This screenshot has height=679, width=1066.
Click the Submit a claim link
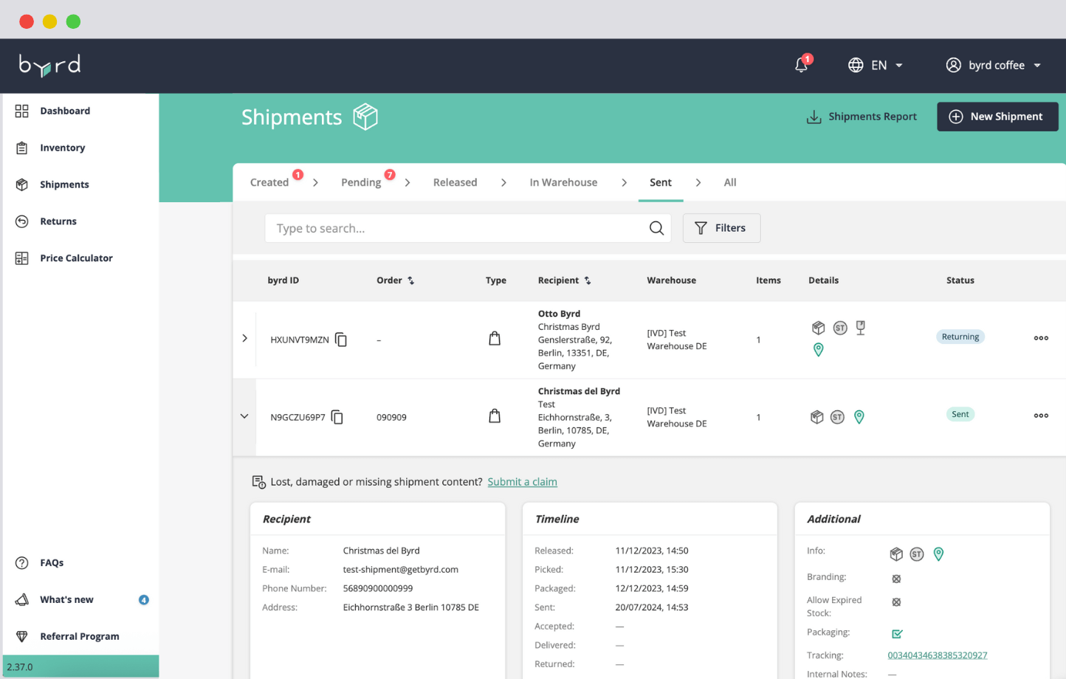point(522,482)
